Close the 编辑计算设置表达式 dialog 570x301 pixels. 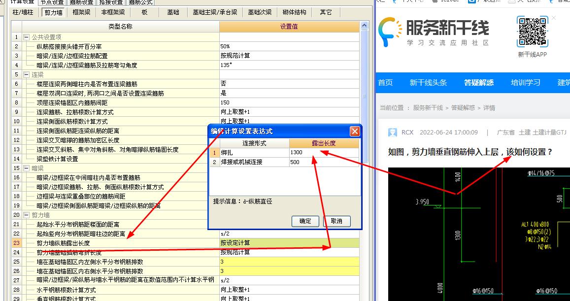tap(355, 131)
